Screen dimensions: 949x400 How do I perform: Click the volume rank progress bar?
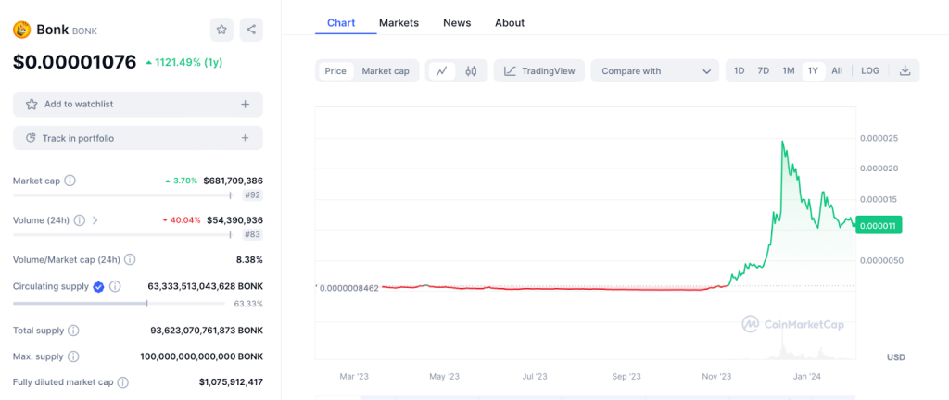tap(122, 234)
